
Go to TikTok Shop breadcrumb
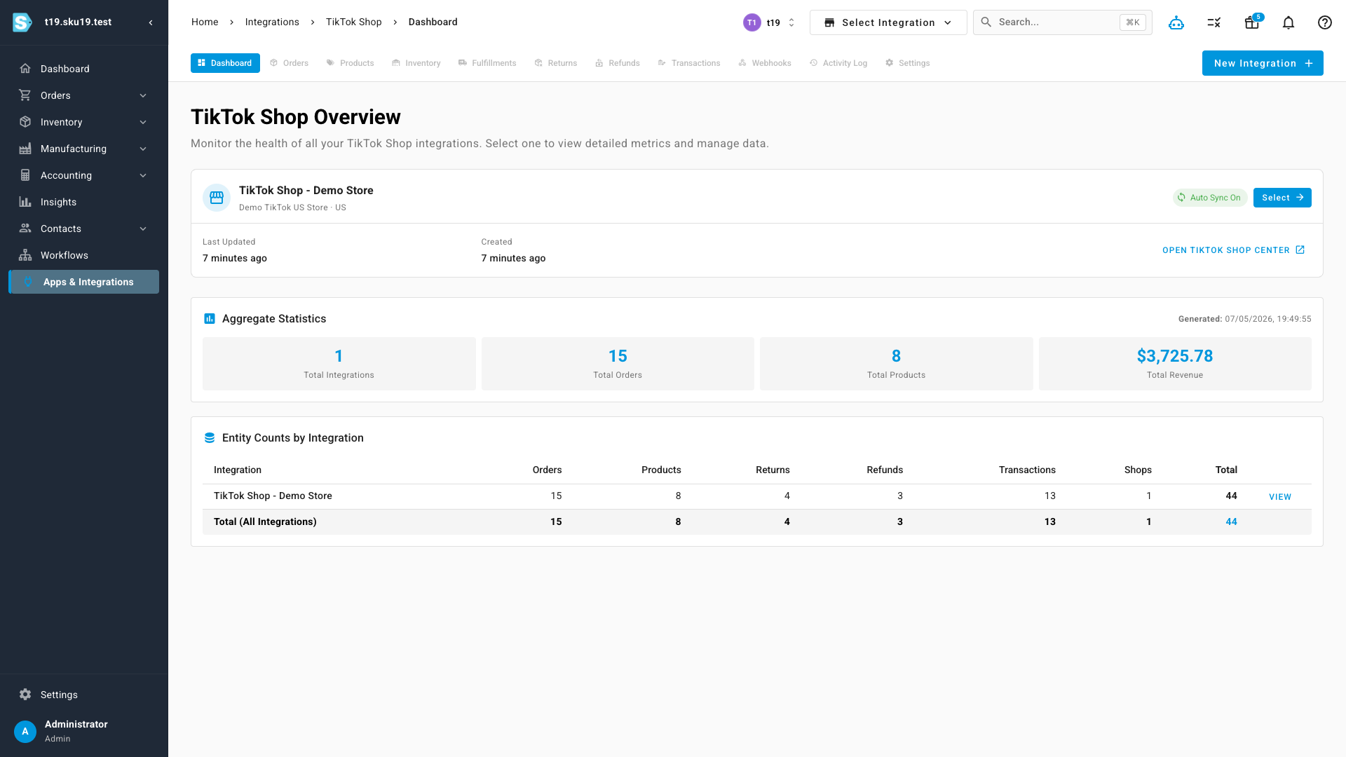tap(353, 22)
